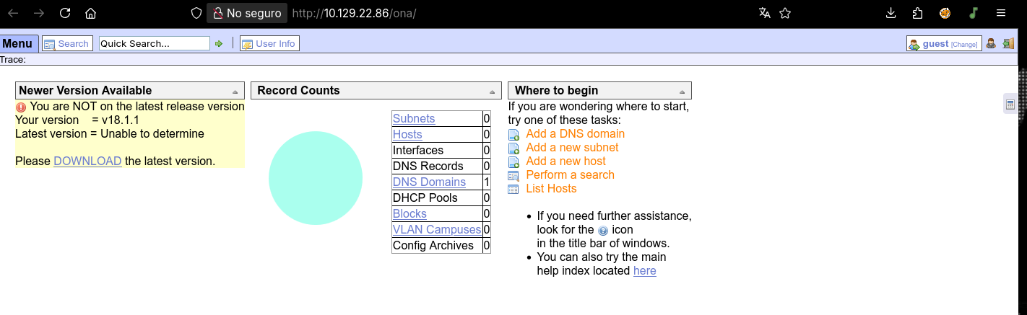Click the green music note extension icon
The width and height of the screenshot is (1027, 315).
[x=973, y=13]
